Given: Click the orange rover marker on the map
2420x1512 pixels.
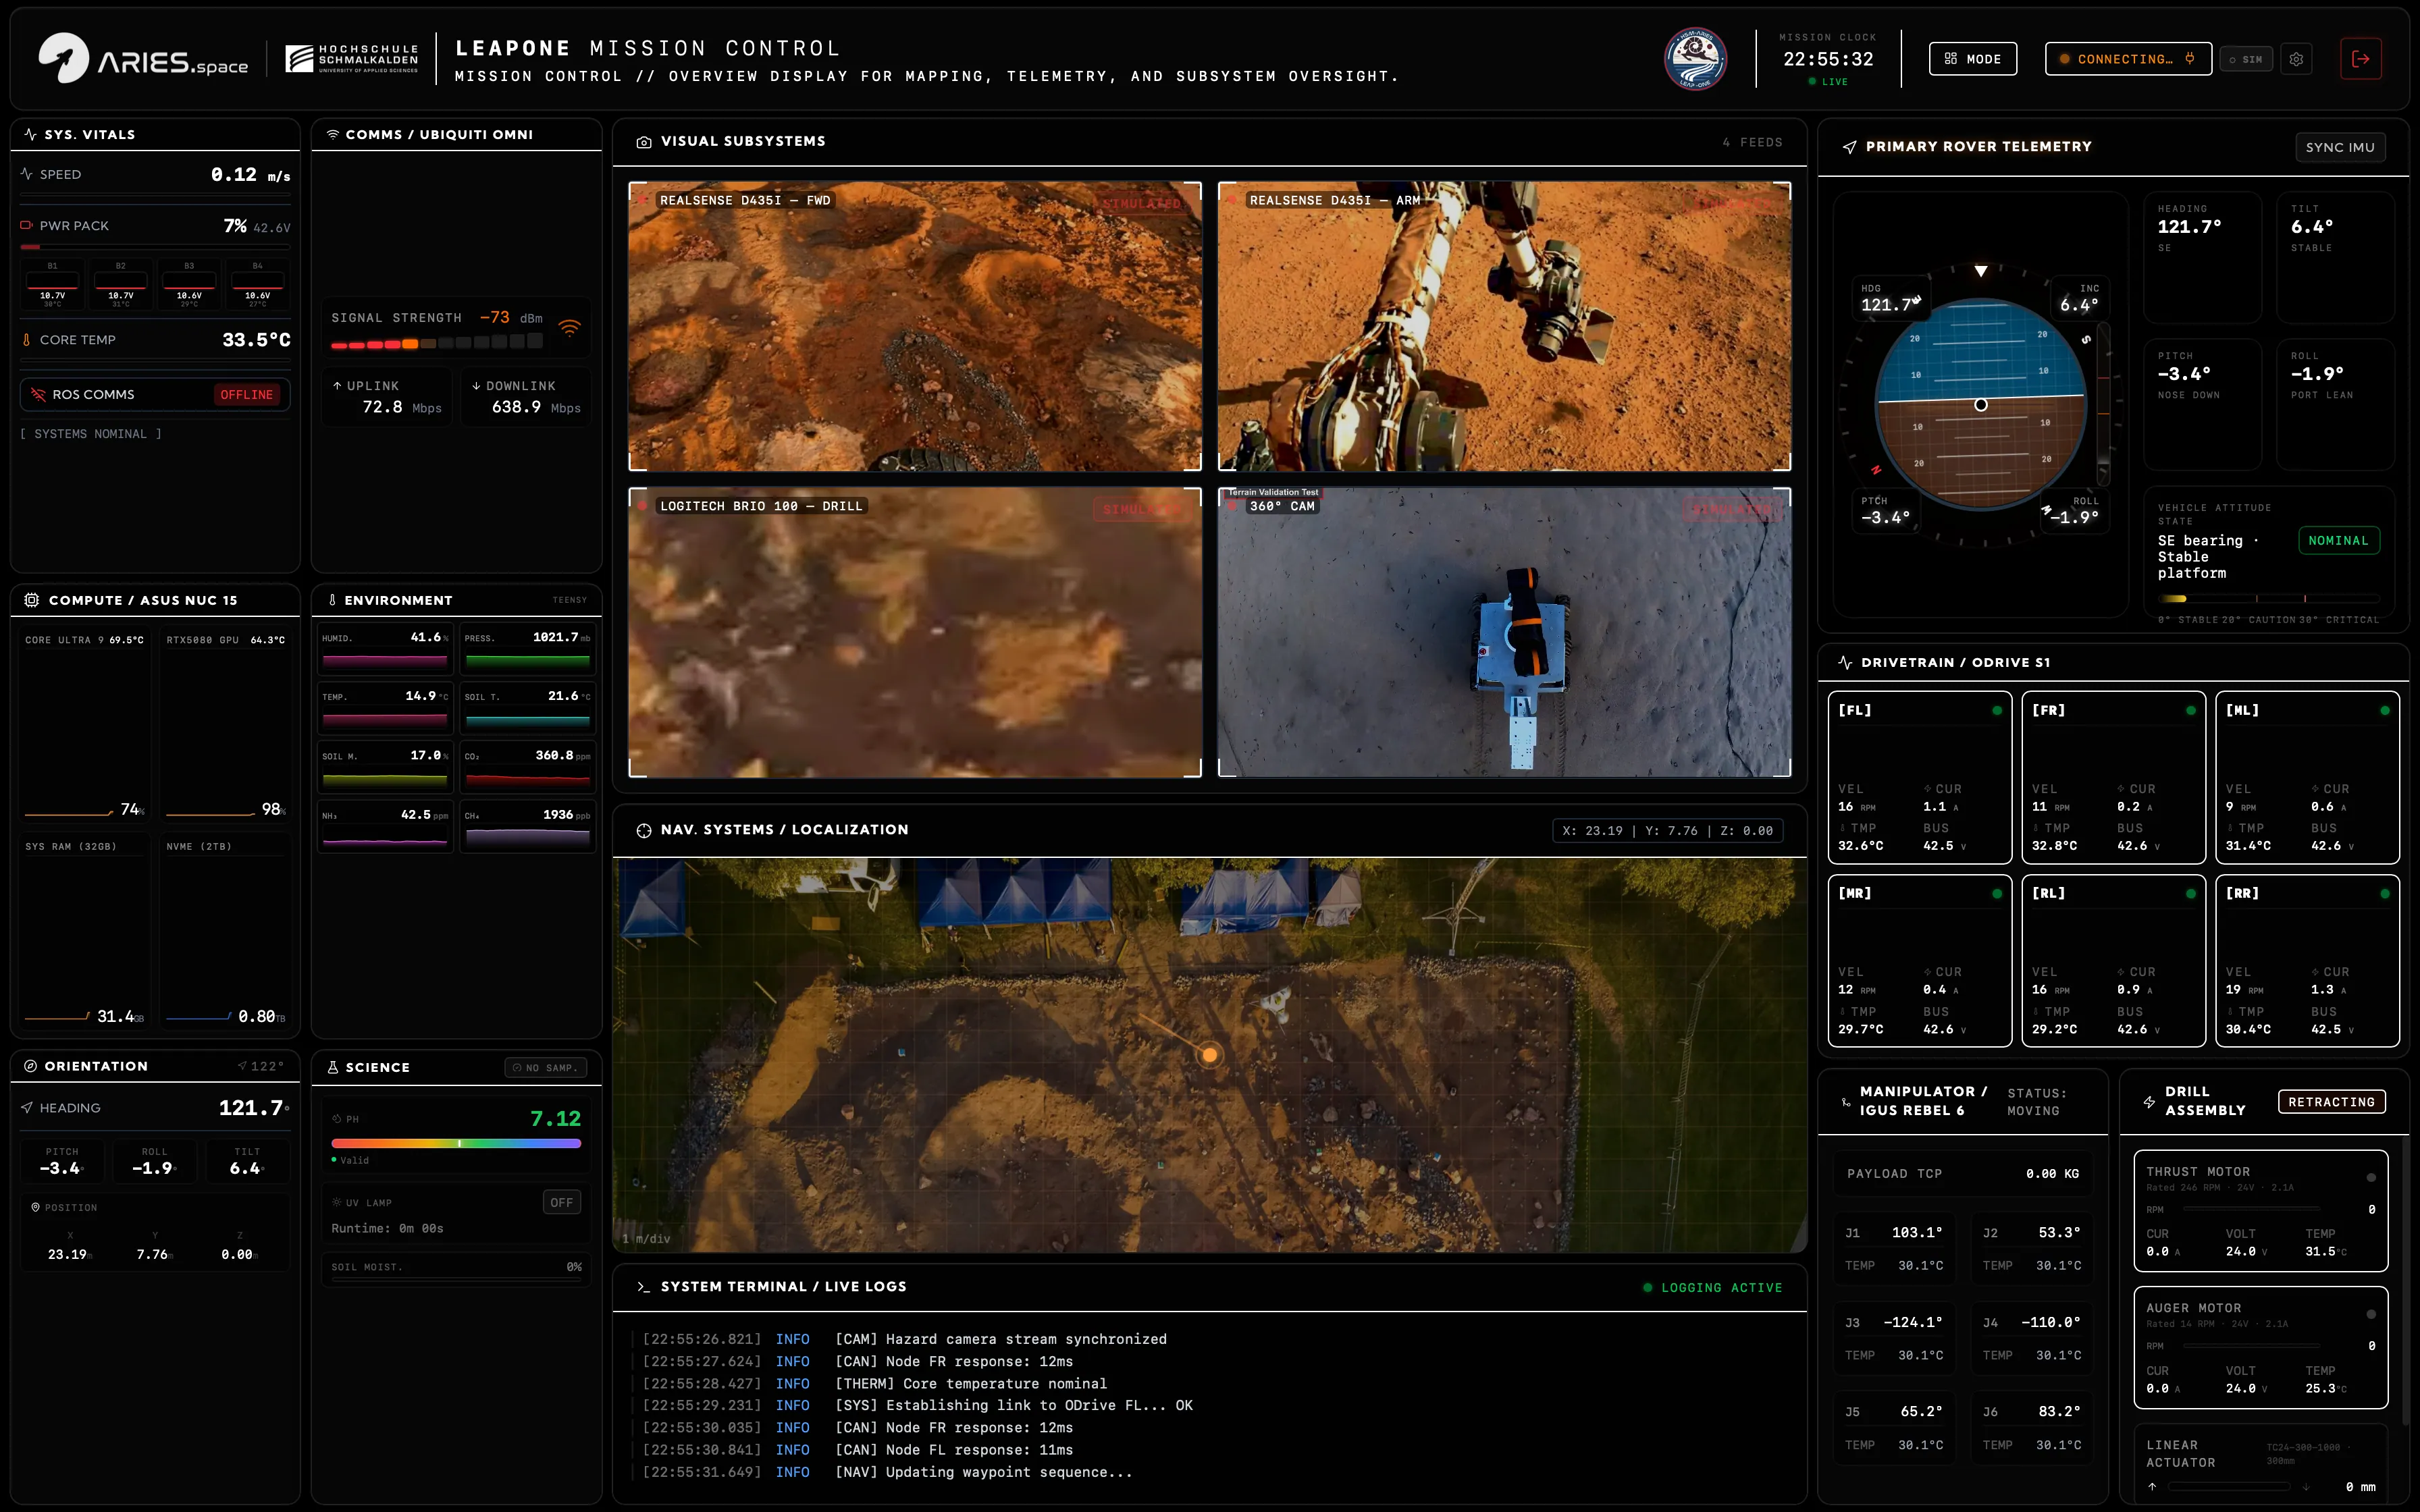Looking at the screenshot, I should point(1210,1054).
